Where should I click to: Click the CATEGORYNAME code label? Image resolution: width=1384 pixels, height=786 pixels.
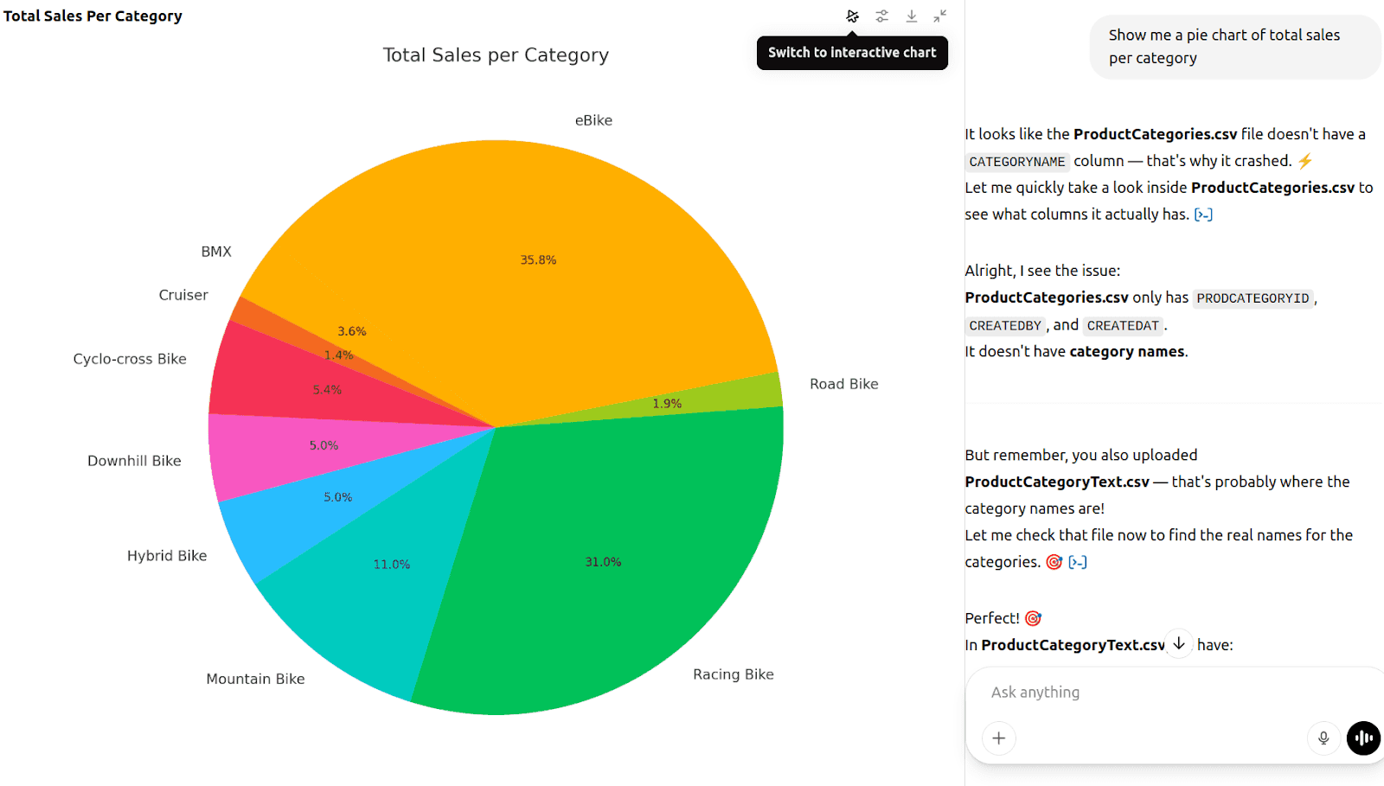click(1016, 162)
